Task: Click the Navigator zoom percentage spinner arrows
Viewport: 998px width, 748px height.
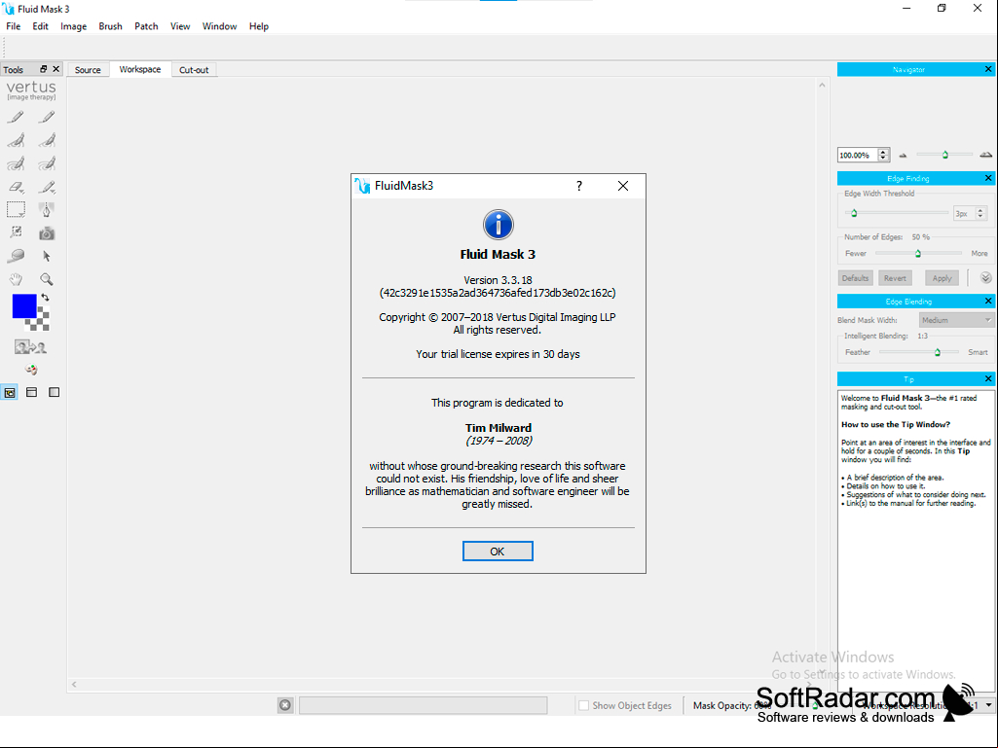Action: click(x=883, y=156)
